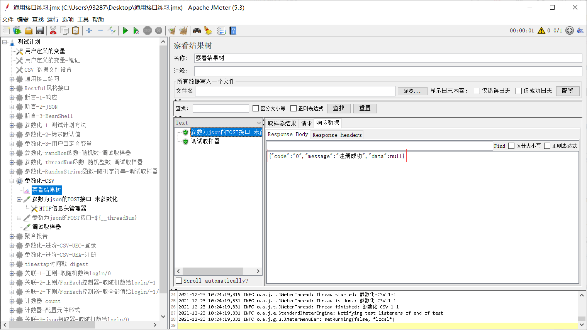Click the Clear All results icon
The image size is (587, 330).
tap(183, 30)
